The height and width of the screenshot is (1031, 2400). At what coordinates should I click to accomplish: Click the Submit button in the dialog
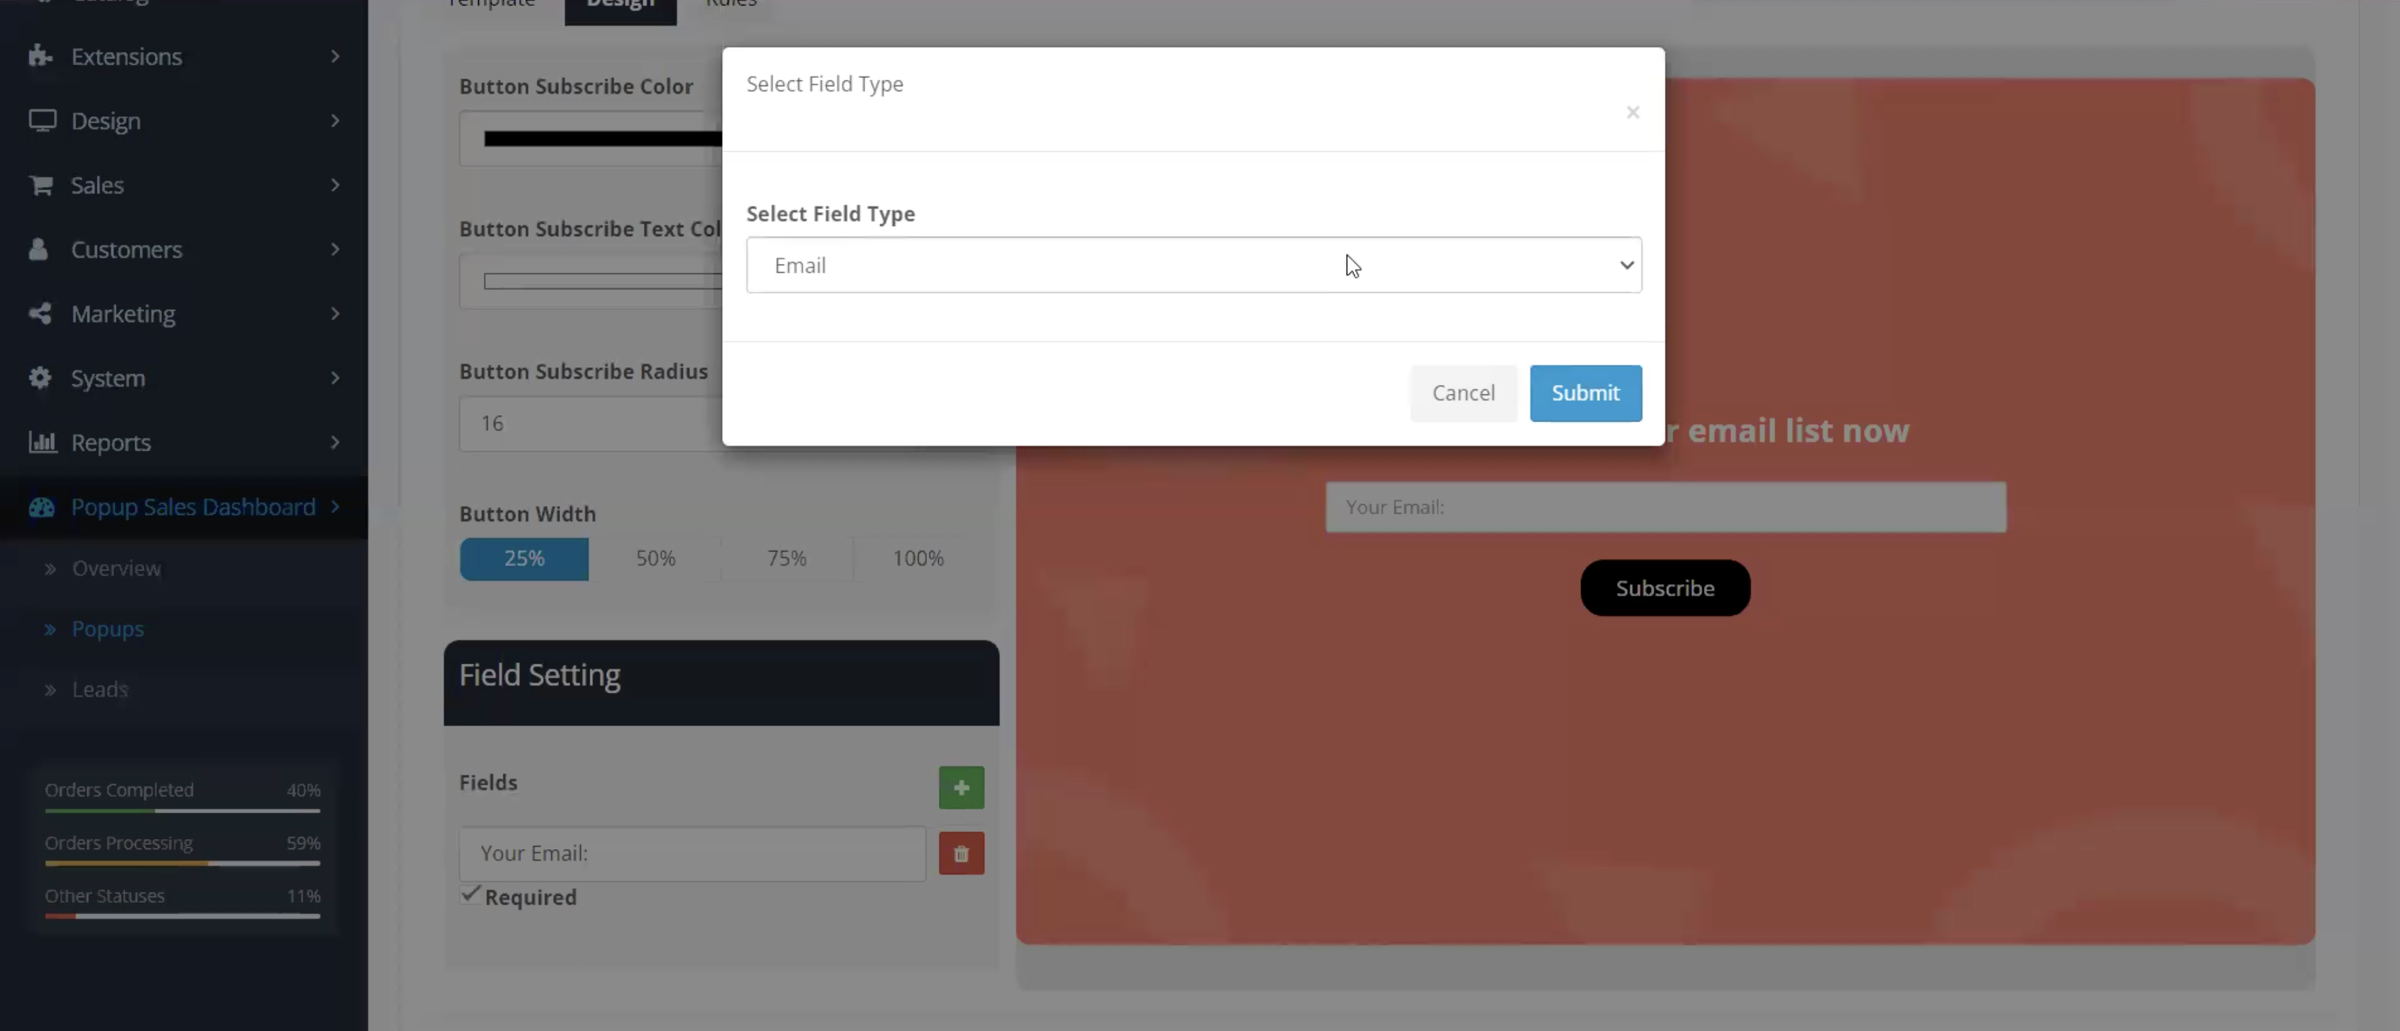click(x=1585, y=393)
